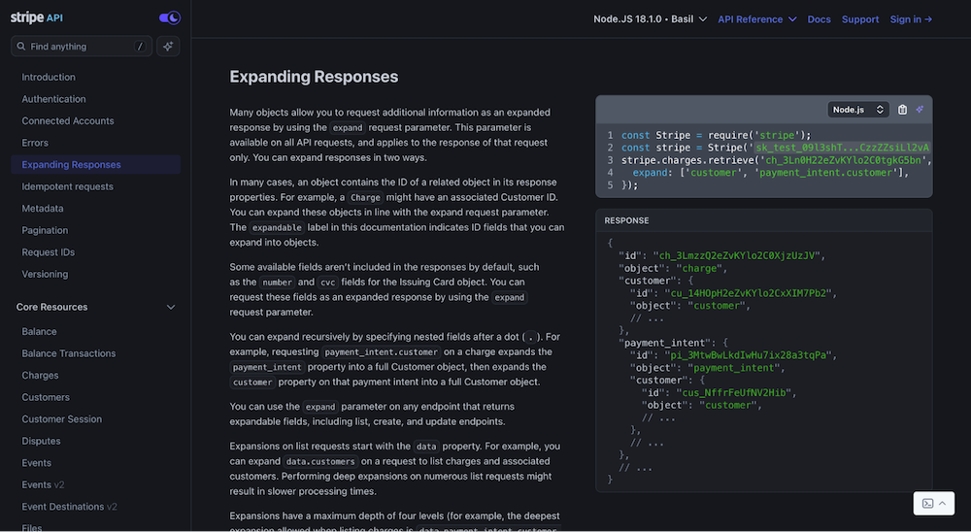Open the Docs link in header
This screenshot has height=532, width=971.
pyautogui.click(x=819, y=19)
